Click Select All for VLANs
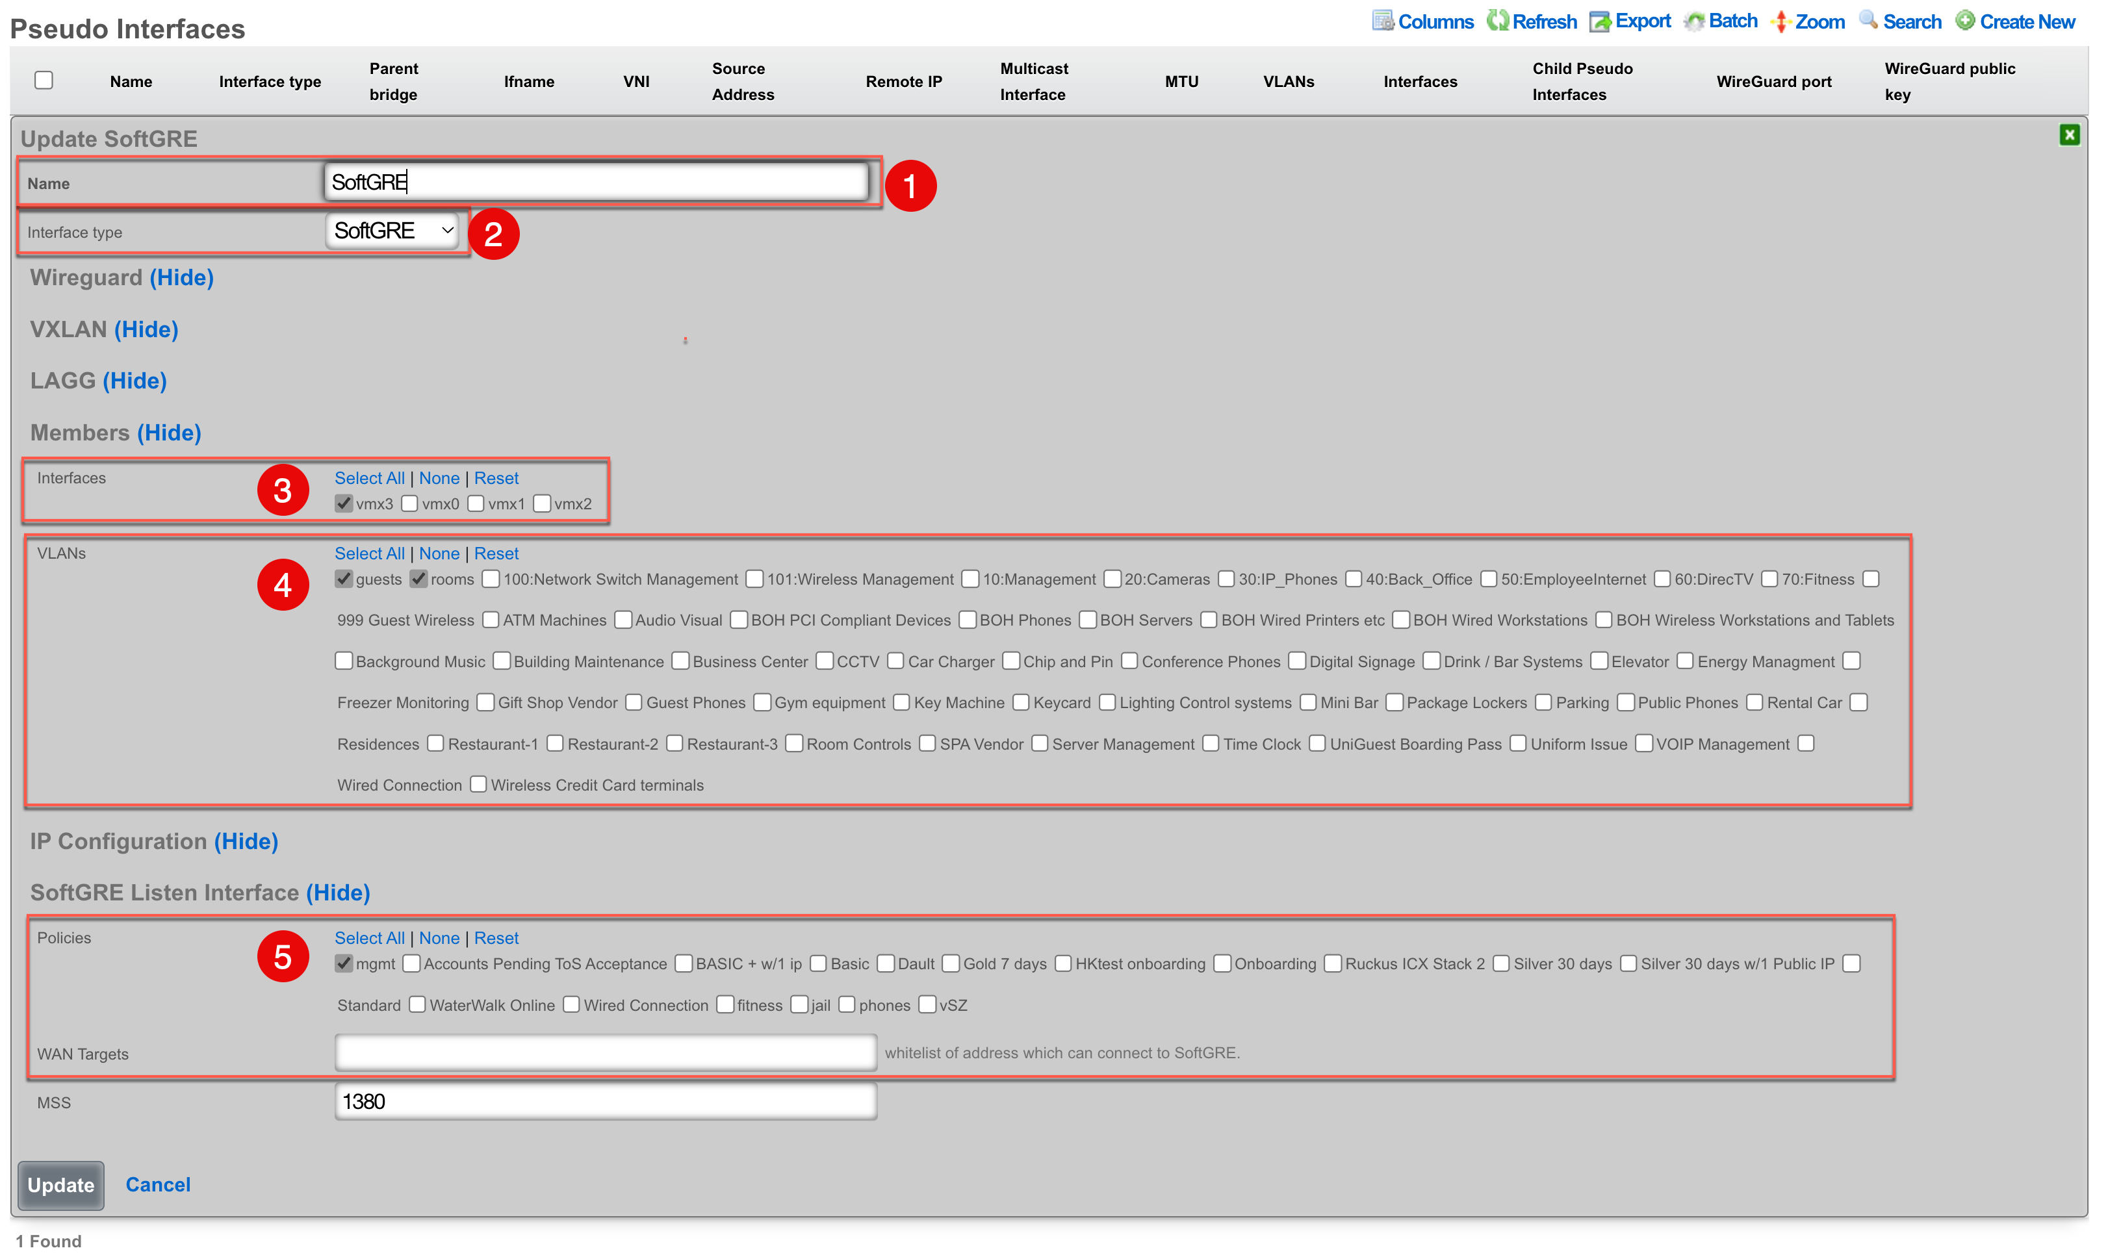The width and height of the screenshot is (2121, 1259). click(x=370, y=554)
